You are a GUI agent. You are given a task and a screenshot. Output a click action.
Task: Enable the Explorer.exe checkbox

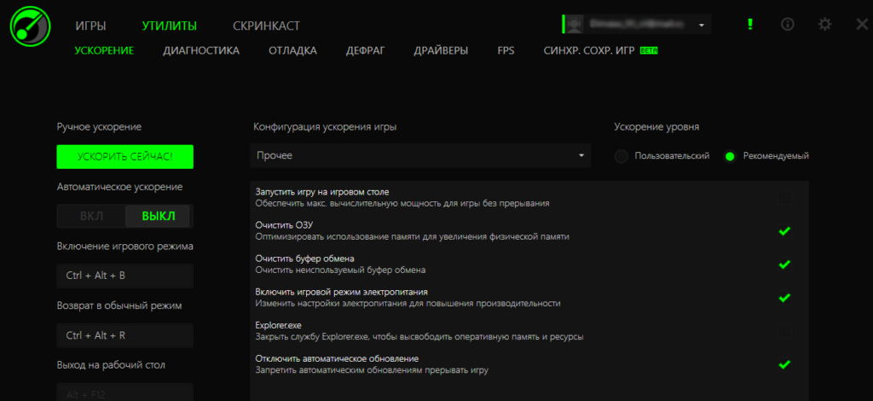(x=784, y=331)
